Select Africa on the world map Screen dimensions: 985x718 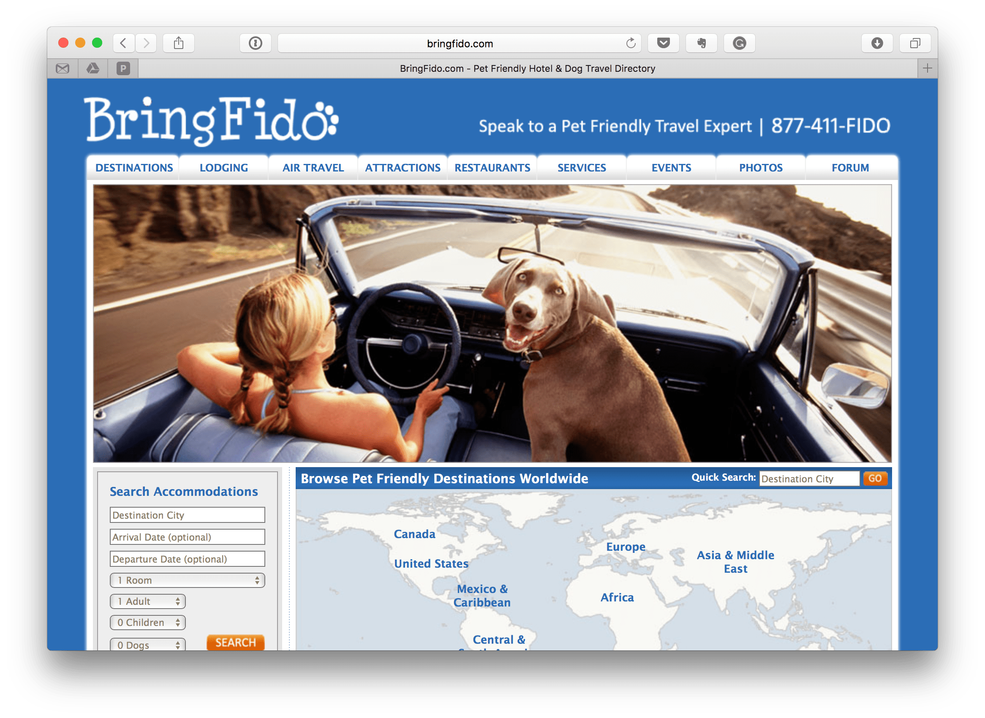[x=617, y=597]
